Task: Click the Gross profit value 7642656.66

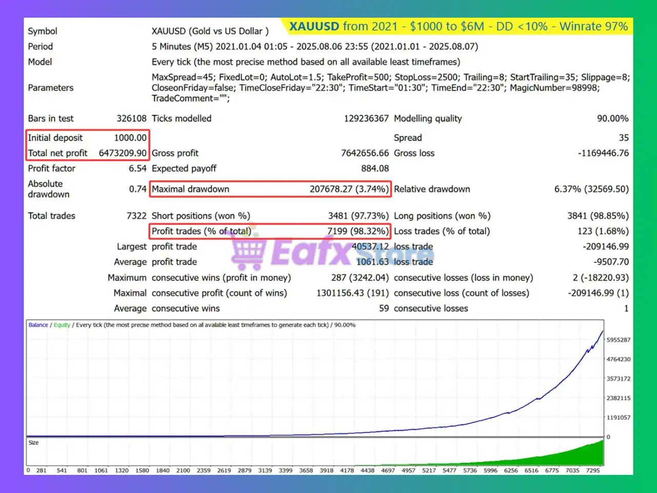Action: (365, 153)
